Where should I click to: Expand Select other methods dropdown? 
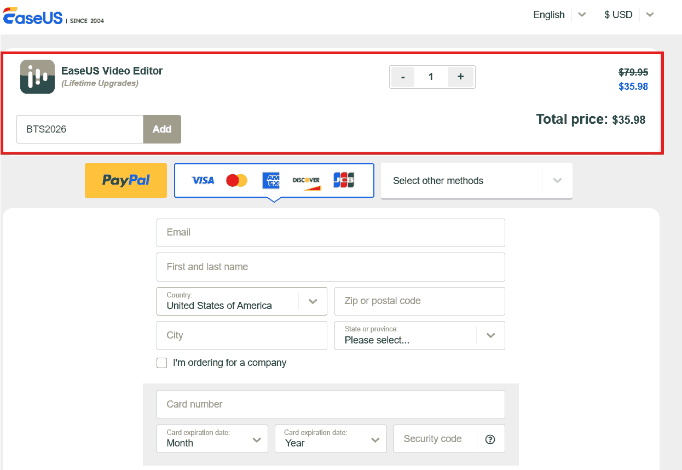click(477, 181)
